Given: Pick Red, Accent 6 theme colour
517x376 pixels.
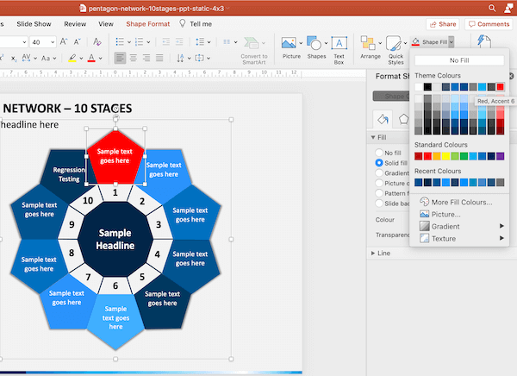Looking at the screenshot, I should tap(500, 87).
